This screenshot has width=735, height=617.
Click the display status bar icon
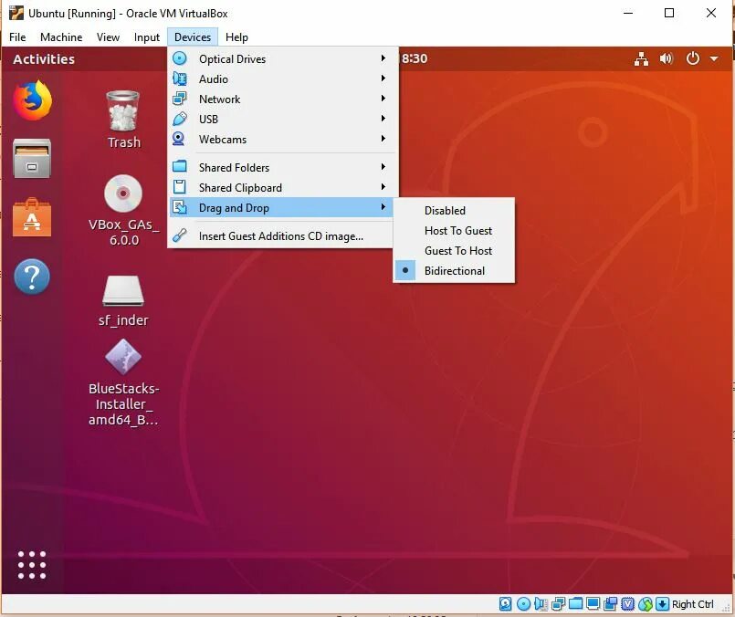point(593,604)
